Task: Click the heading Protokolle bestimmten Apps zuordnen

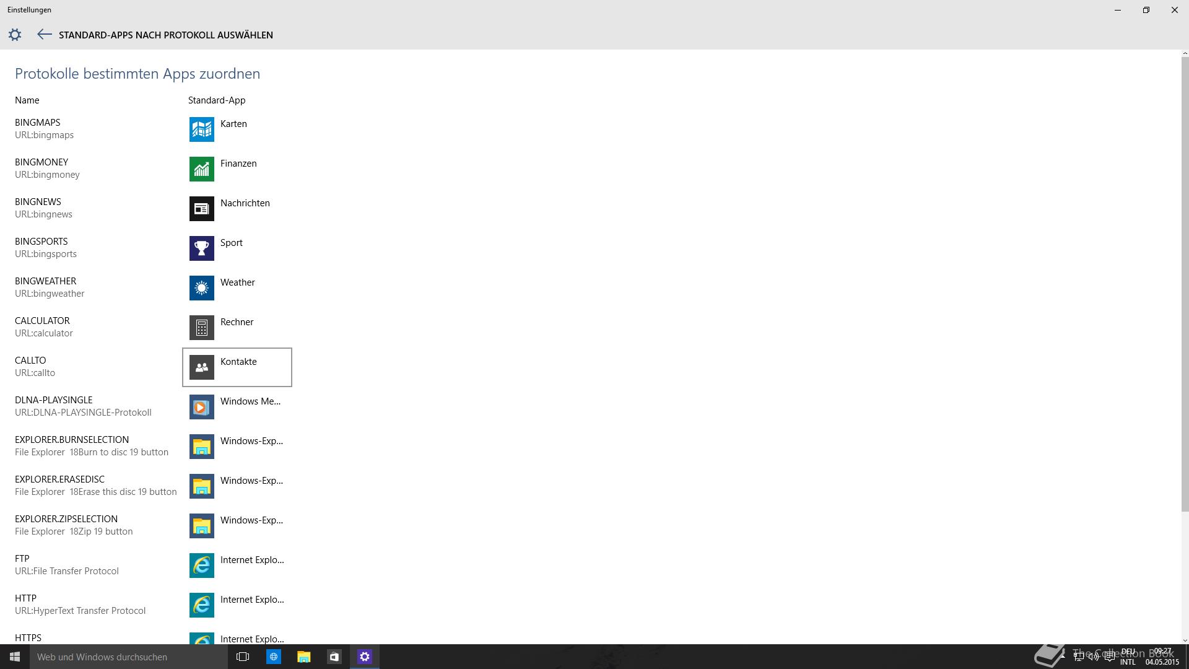Action: pos(137,74)
